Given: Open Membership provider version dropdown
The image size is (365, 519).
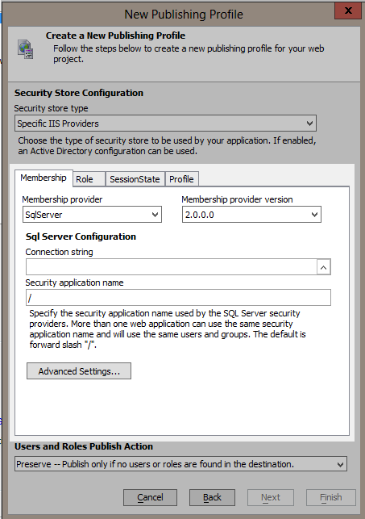Looking at the screenshot, I should click(x=251, y=215).
